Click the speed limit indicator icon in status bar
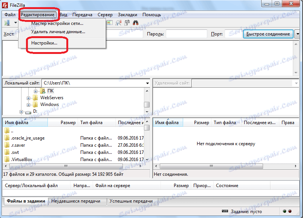The width and height of the screenshot is (303, 218). 225,211
